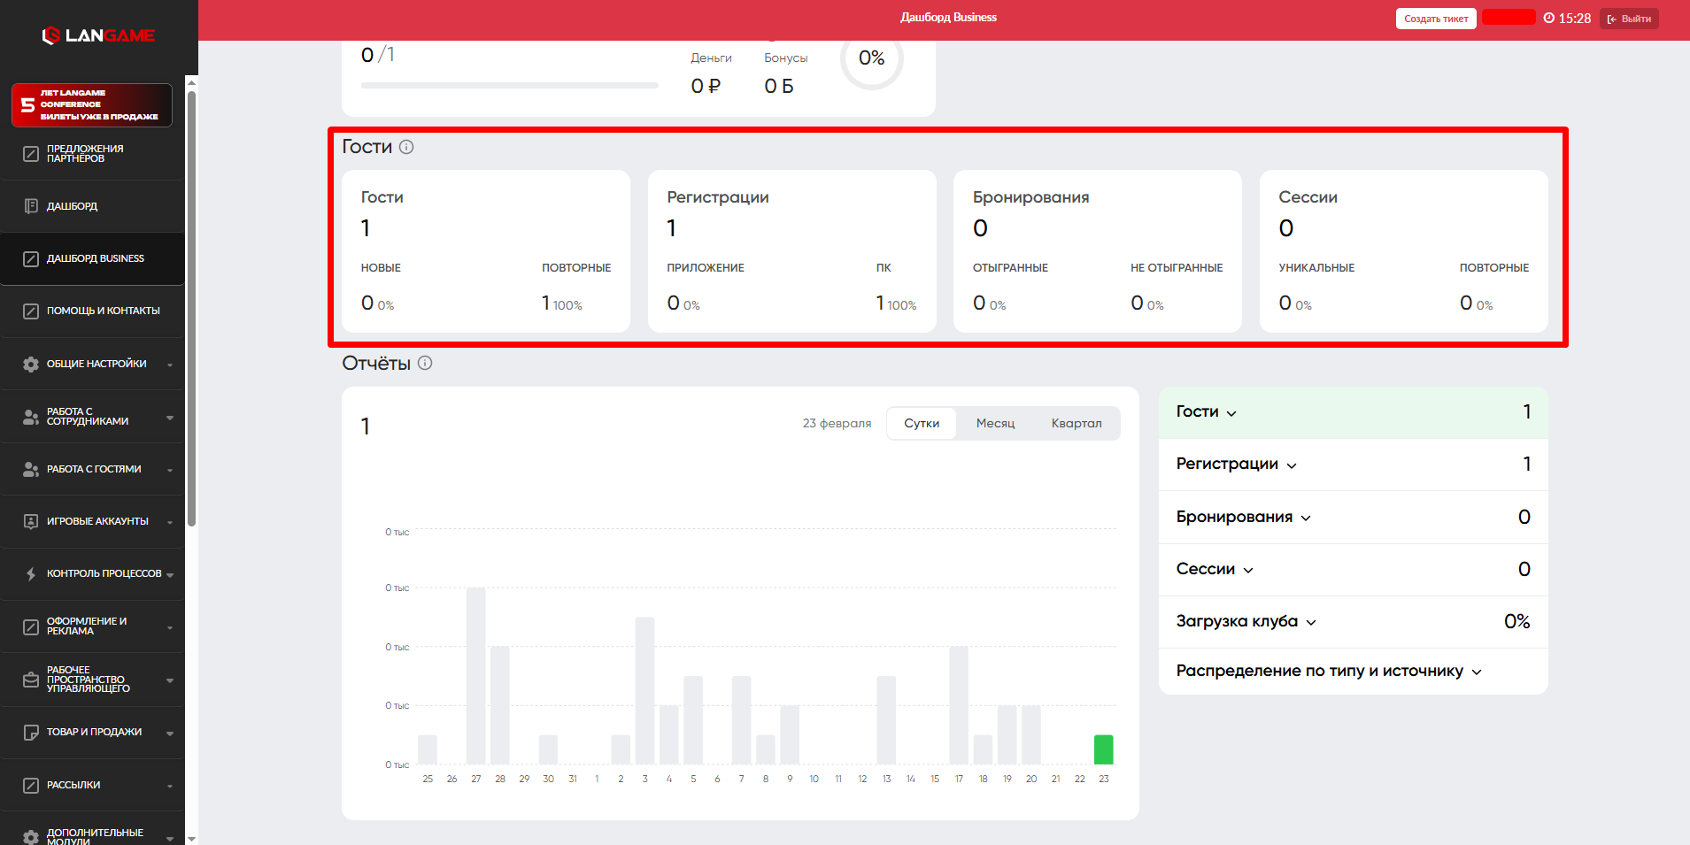Click the Контроль процессов lightning icon

pos(31,573)
